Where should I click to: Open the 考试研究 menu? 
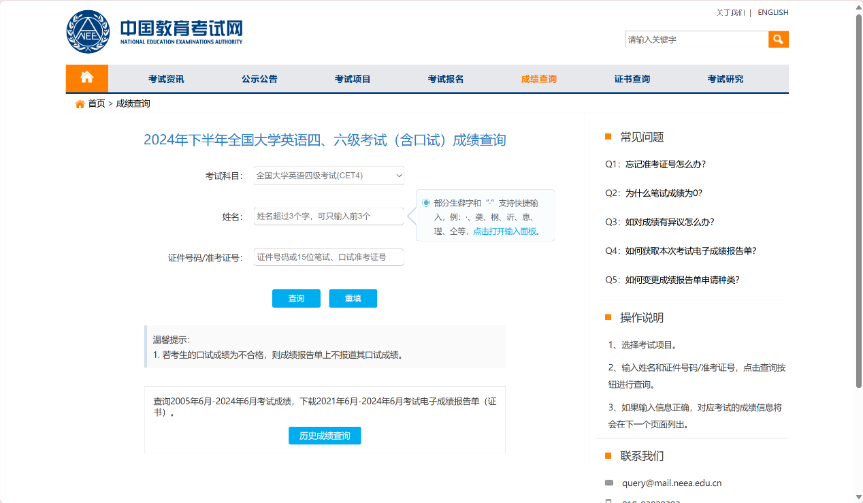tap(726, 79)
